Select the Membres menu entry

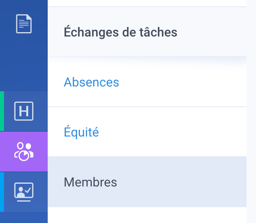[90, 182]
